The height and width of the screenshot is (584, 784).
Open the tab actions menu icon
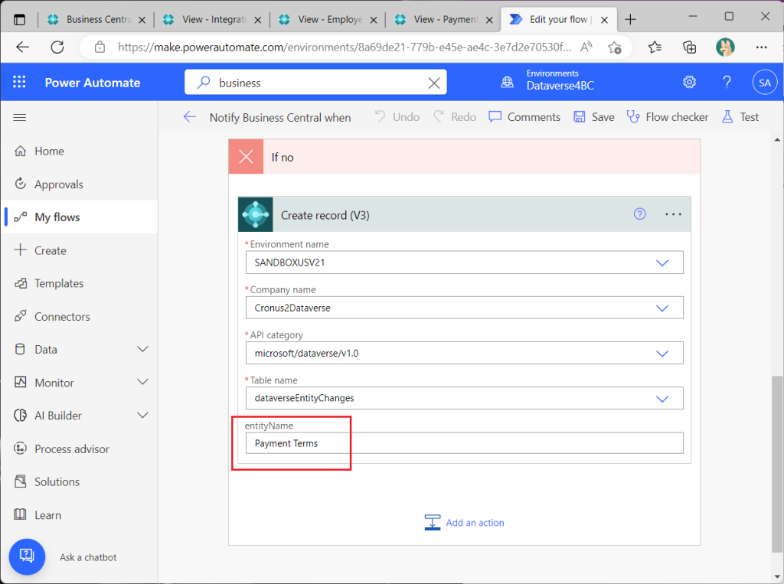[19, 19]
